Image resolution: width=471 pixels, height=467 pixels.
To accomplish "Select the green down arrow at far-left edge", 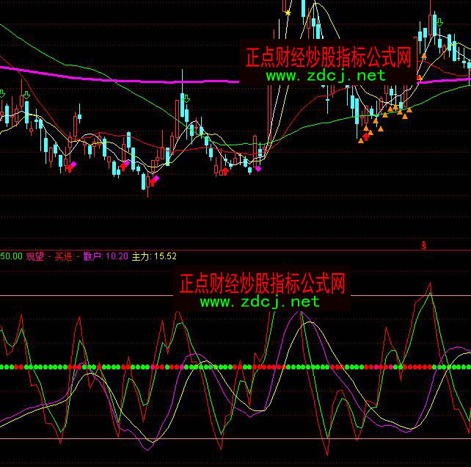I will (x=2, y=93).
